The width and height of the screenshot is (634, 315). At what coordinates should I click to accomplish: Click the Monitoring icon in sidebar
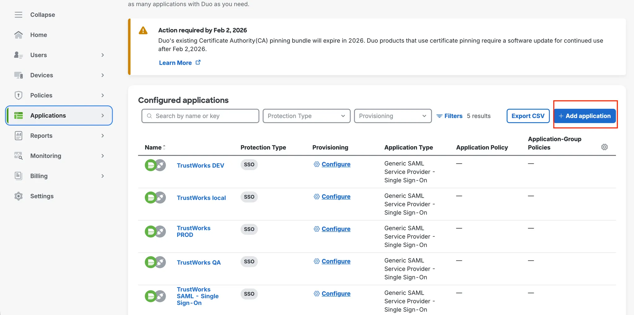coord(19,156)
